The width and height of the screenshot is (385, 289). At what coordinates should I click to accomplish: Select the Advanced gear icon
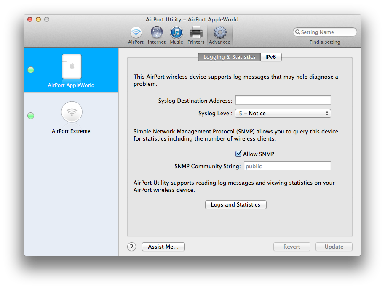pyautogui.click(x=220, y=35)
